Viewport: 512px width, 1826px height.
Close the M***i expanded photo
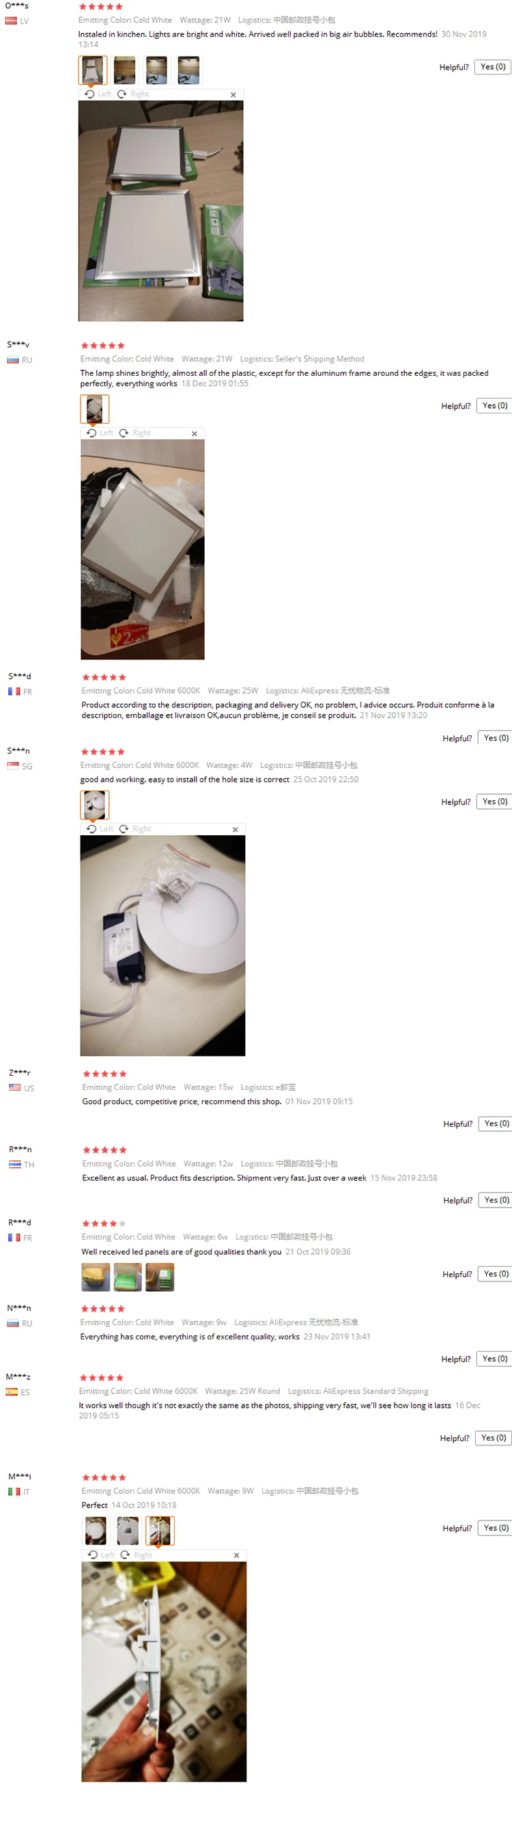(236, 1555)
